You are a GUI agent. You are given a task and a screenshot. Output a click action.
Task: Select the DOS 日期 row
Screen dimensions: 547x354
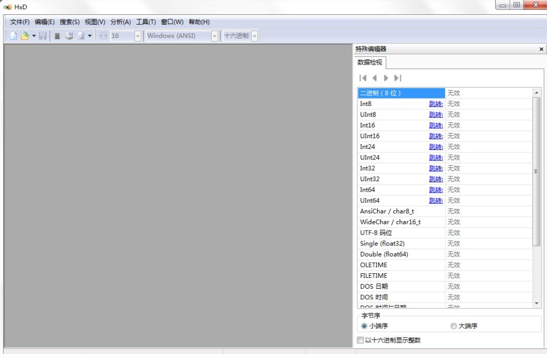point(445,287)
